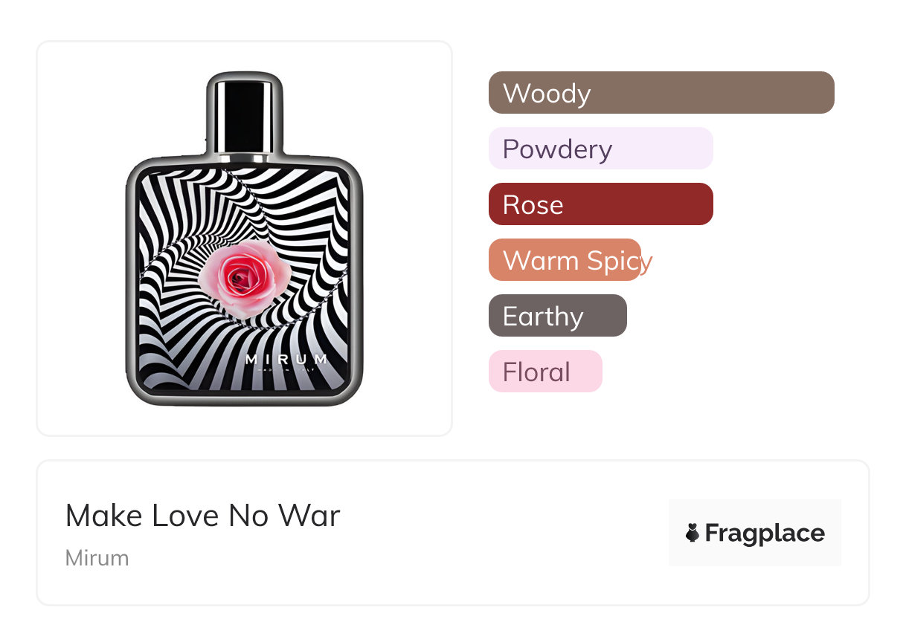The image size is (906, 642).
Task: Click the silver collar below the cap
Action: [x=244, y=155]
